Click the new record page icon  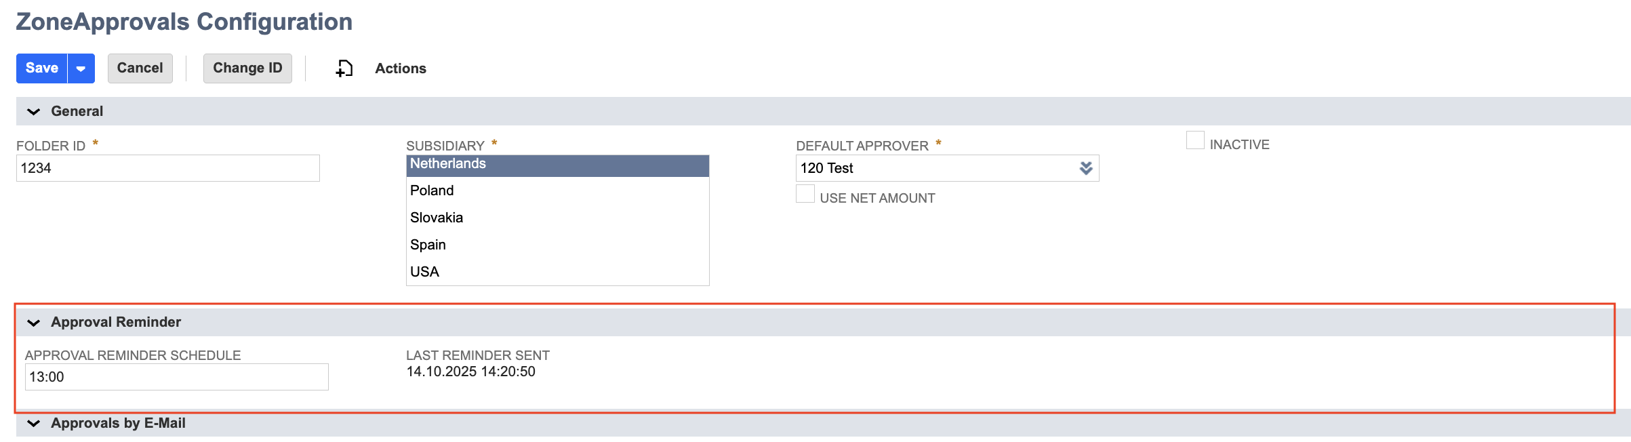click(344, 68)
